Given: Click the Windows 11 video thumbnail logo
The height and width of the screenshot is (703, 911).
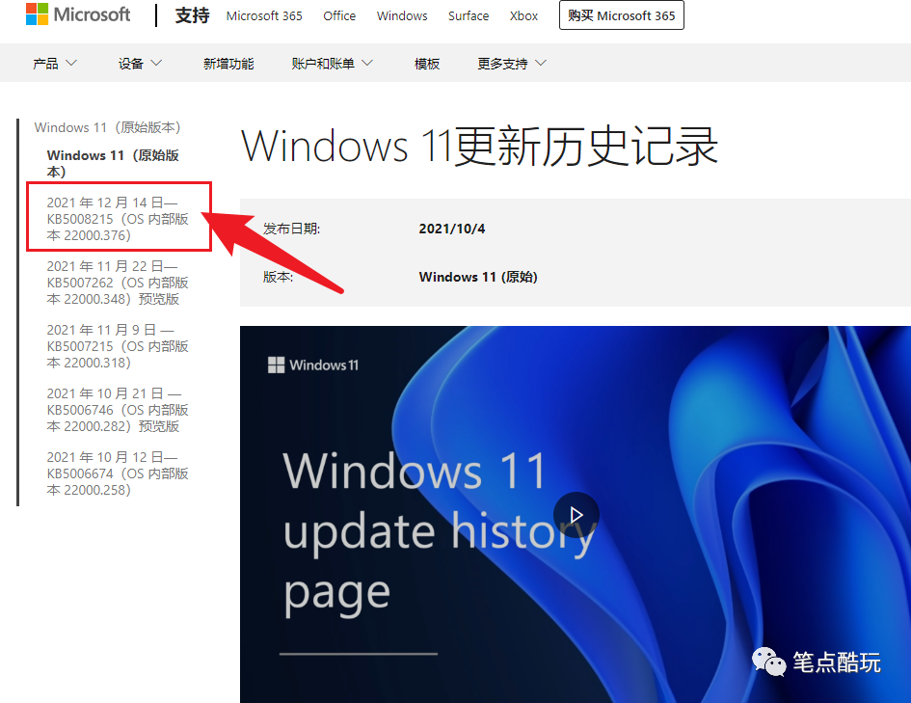Looking at the screenshot, I should 313,365.
